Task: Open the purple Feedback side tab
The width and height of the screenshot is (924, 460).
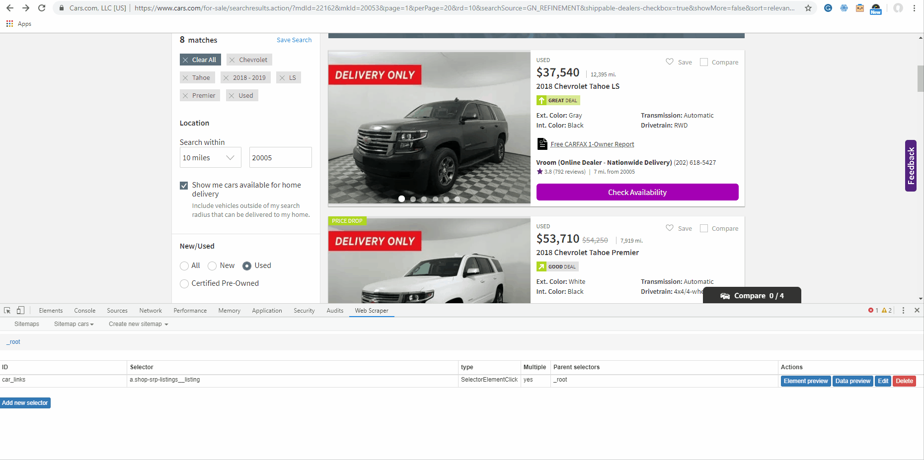Action: [911, 166]
